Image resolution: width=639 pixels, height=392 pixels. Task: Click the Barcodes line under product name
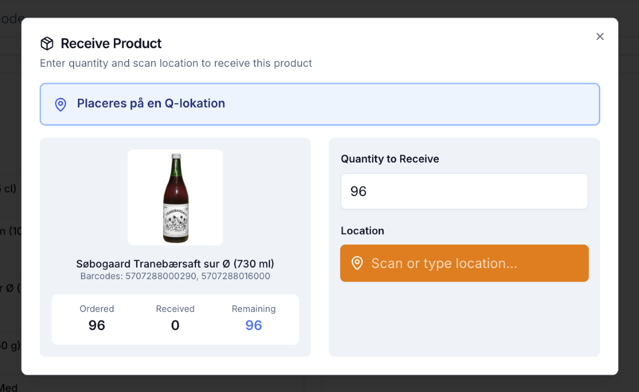coord(175,276)
